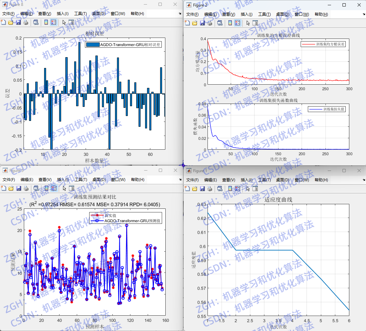The image size is (366, 331).
Task: Click New Figure icon in Figure 8 toolbar
Action: [4, 23]
